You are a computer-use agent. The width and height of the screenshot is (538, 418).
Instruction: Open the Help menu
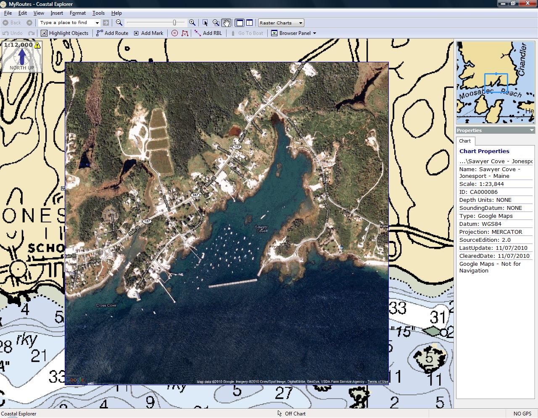pyautogui.click(x=116, y=13)
